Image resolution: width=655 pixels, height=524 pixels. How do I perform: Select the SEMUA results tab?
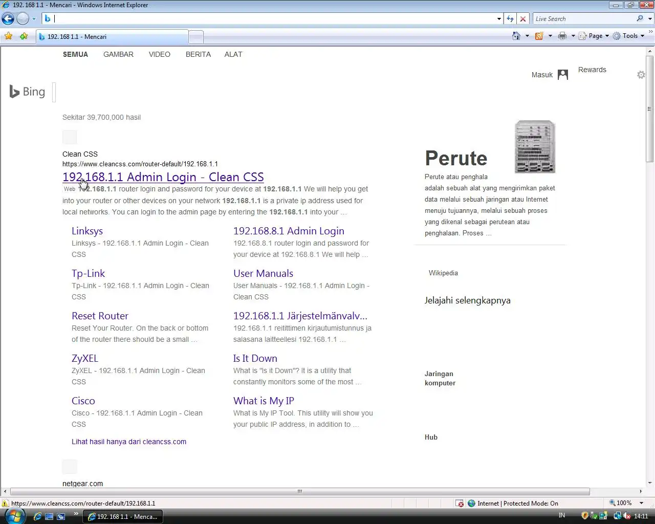75,54
